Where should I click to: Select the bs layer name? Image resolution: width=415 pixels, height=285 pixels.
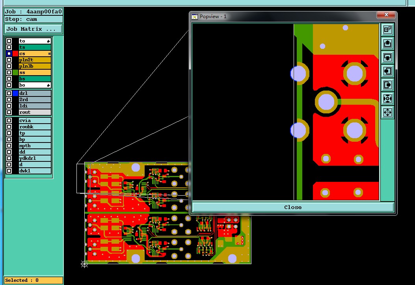pyautogui.click(x=35, y=79)
